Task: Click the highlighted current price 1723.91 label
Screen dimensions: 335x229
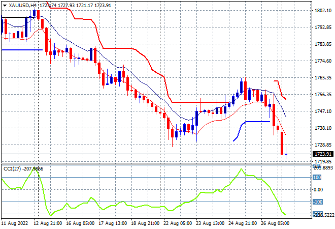Action: pyautogui.click(x=323, y=154)
